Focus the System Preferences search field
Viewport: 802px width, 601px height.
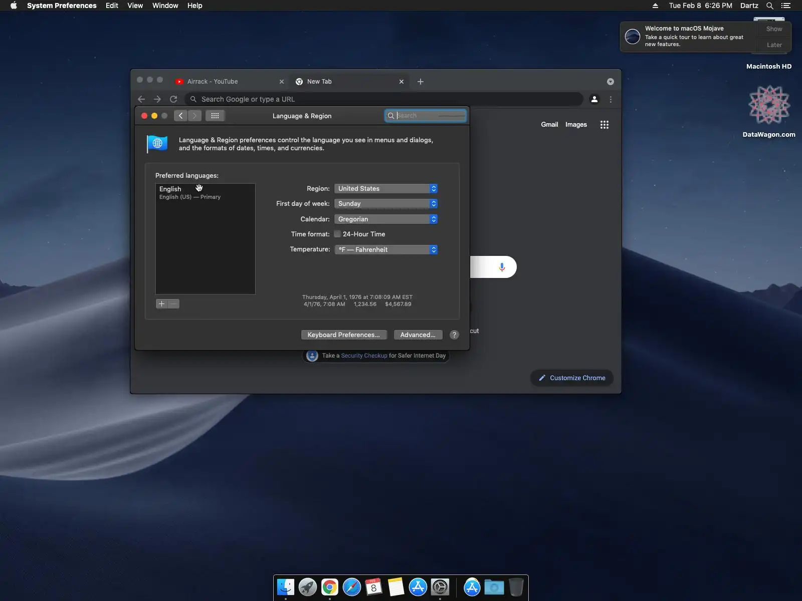click(x=426, y=116)
